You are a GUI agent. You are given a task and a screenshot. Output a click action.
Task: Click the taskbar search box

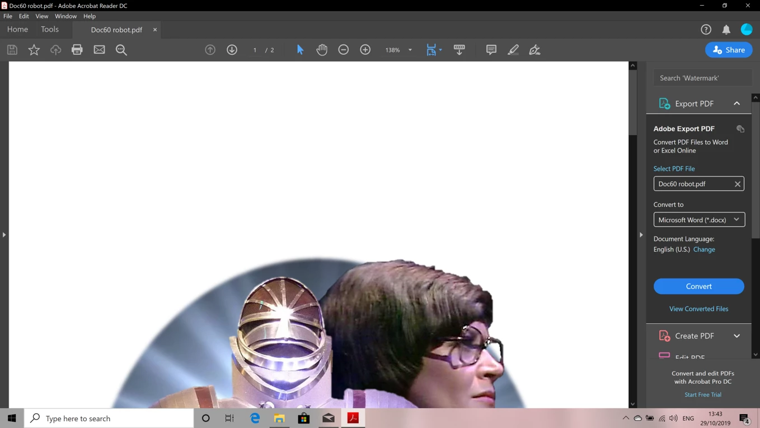[x=109, y=418]
